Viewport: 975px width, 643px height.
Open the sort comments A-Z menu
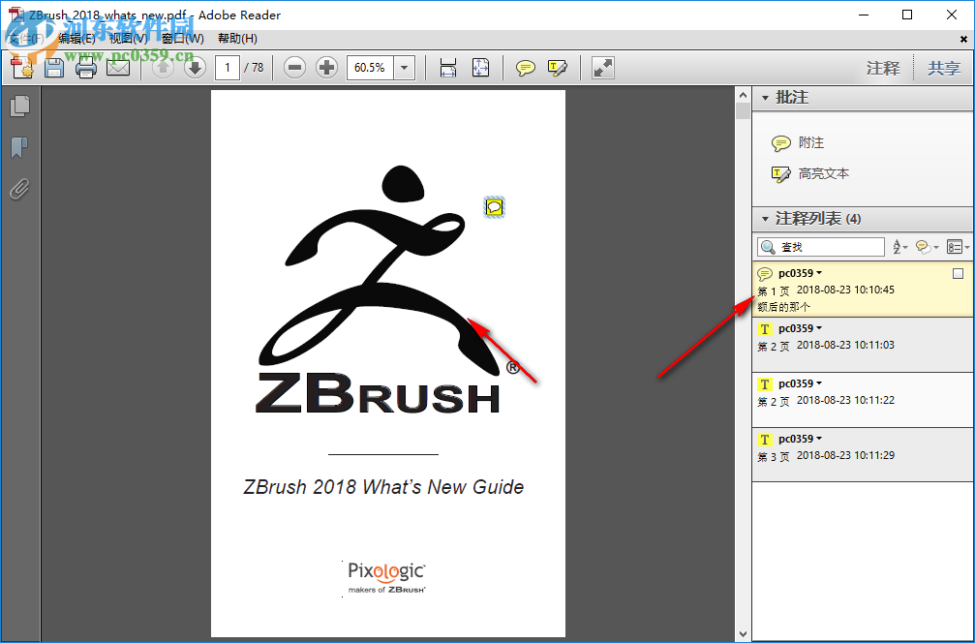899,247
